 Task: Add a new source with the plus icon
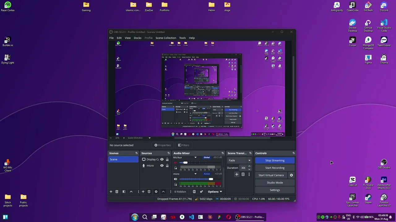(x=143, y=192)
